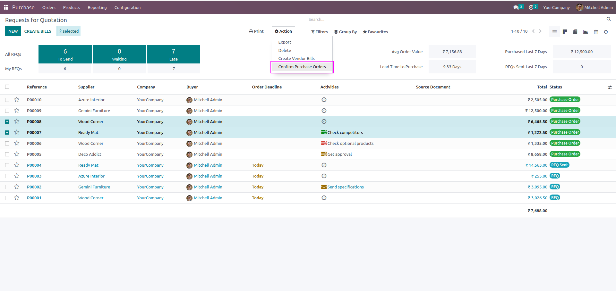The width and height of the screenshot is (616, 291).
Task: Open column settings adjuster icon
Action: tap(610, 87)
